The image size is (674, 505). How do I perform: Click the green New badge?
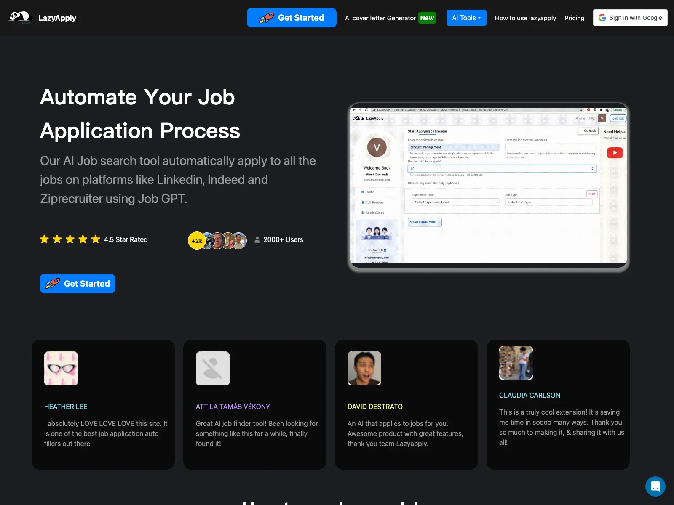point(427,18)
